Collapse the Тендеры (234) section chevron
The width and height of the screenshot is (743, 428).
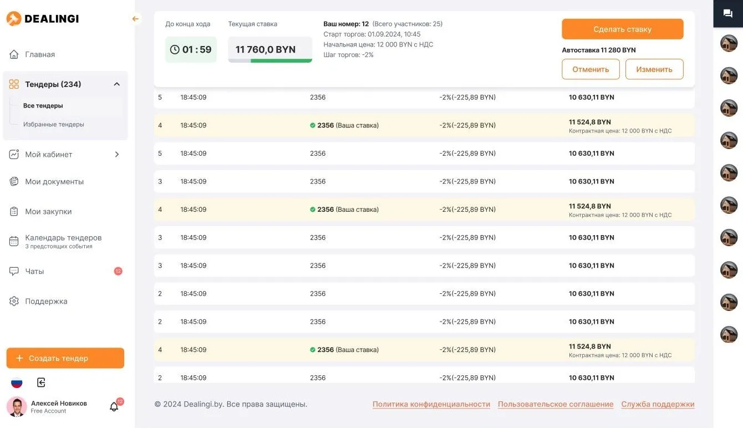point(117,84)
